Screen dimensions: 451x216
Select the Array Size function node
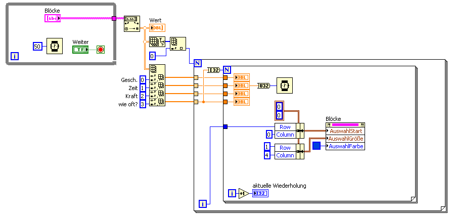coord(157,42)
